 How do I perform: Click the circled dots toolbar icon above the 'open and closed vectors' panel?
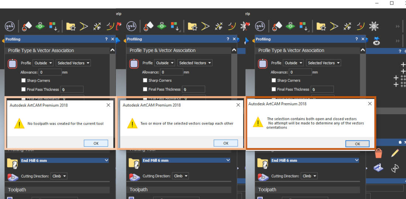[x=260, y=26]
